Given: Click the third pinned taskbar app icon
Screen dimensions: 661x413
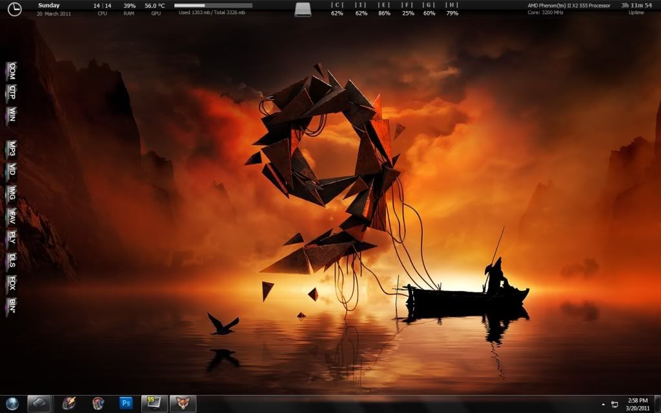Looking at the screenshot, I should [x=98, y=403].
